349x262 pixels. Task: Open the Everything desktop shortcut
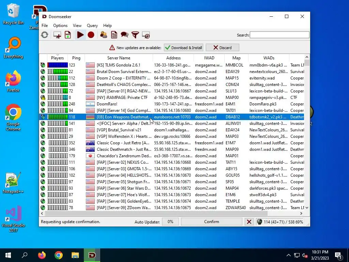point(13,47)
